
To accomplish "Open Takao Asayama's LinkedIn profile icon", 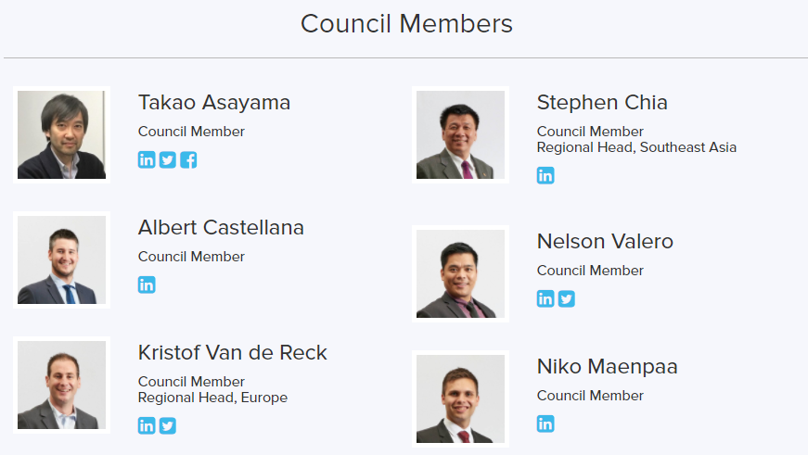I will [x=147, y=159].
